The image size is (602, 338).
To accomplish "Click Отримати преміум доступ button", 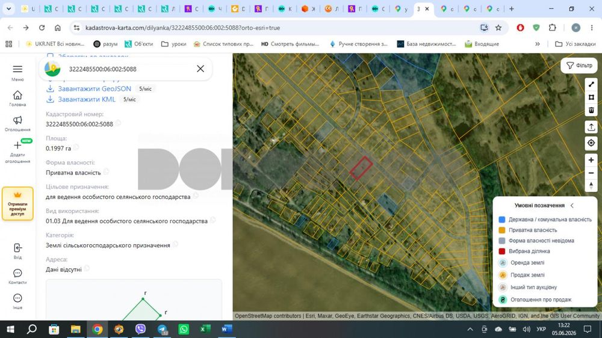I will pos(17,204).
